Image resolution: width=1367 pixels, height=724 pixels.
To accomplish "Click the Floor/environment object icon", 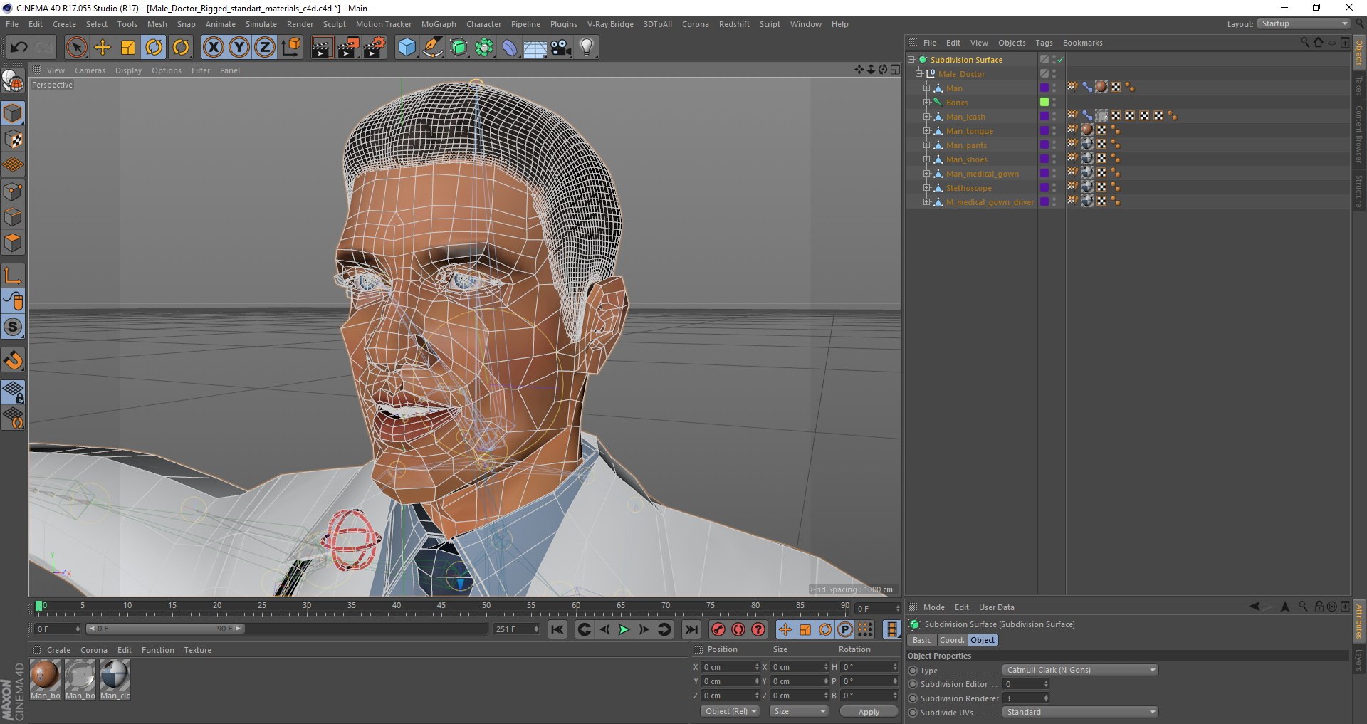I will pos(535,48).
